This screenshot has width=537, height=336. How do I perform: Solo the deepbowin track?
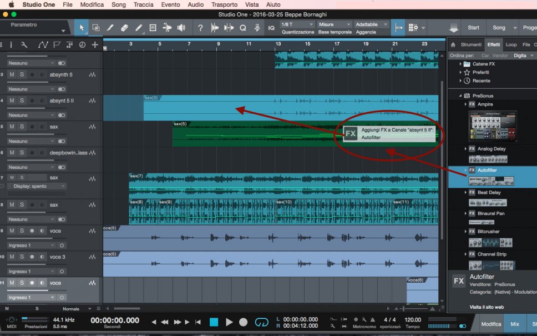pos(22,153)
